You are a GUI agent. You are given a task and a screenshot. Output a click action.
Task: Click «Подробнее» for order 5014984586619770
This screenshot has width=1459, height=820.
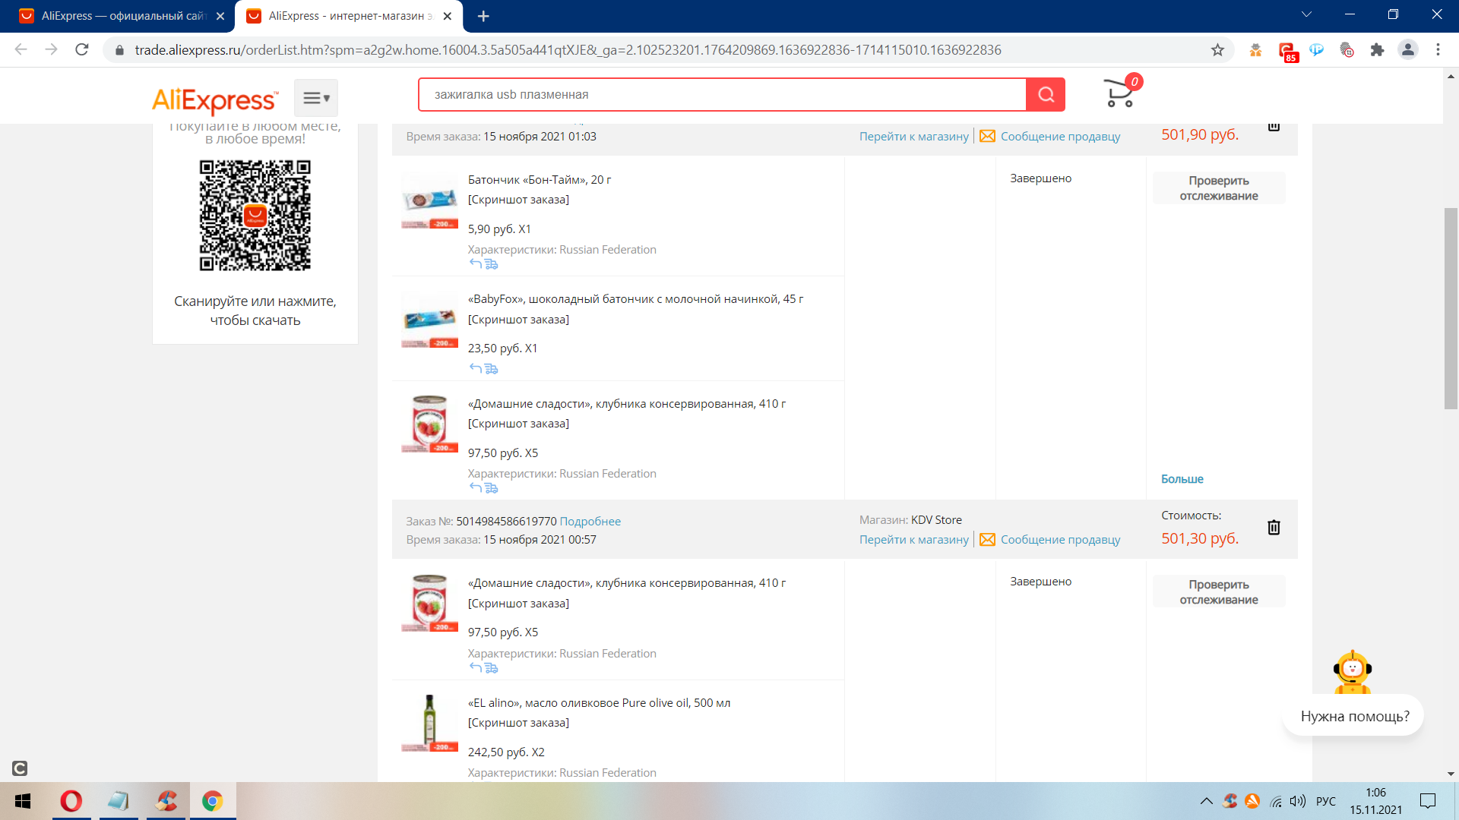590,522
